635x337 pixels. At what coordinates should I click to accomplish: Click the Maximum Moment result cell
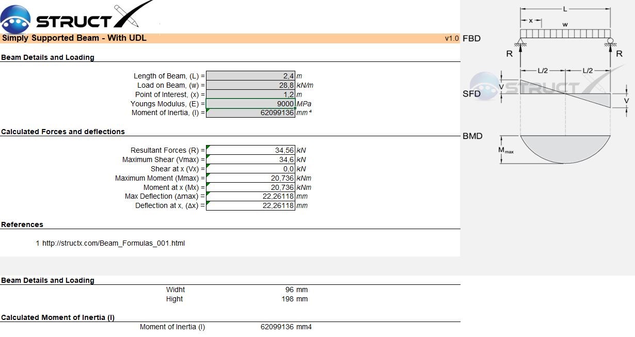click(x=250, y=178)
